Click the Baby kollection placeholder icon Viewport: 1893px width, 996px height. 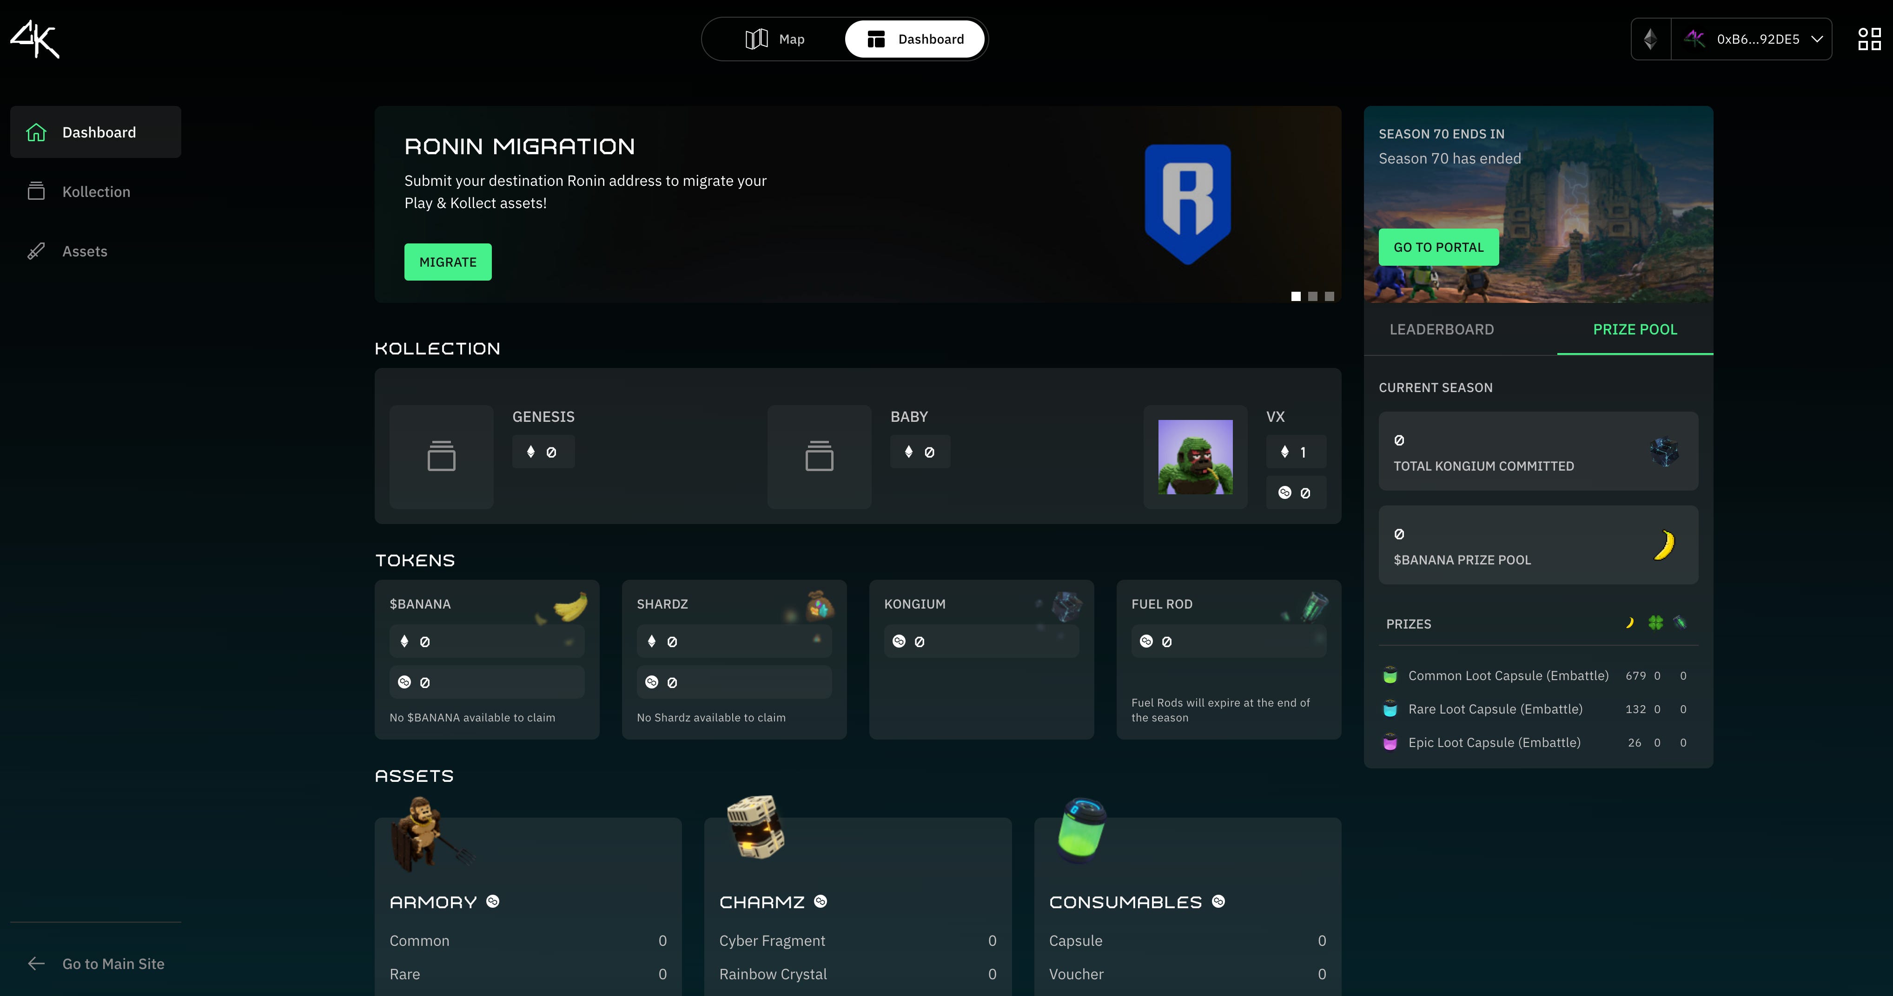tap(819, 456)
